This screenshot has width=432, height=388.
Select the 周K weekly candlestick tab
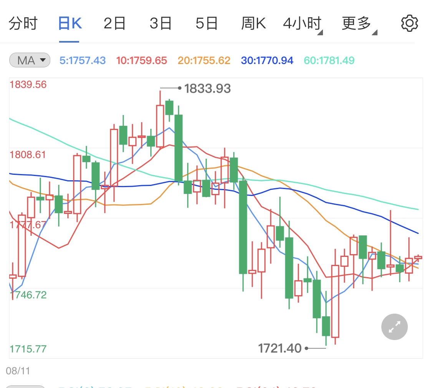point(253,23)
